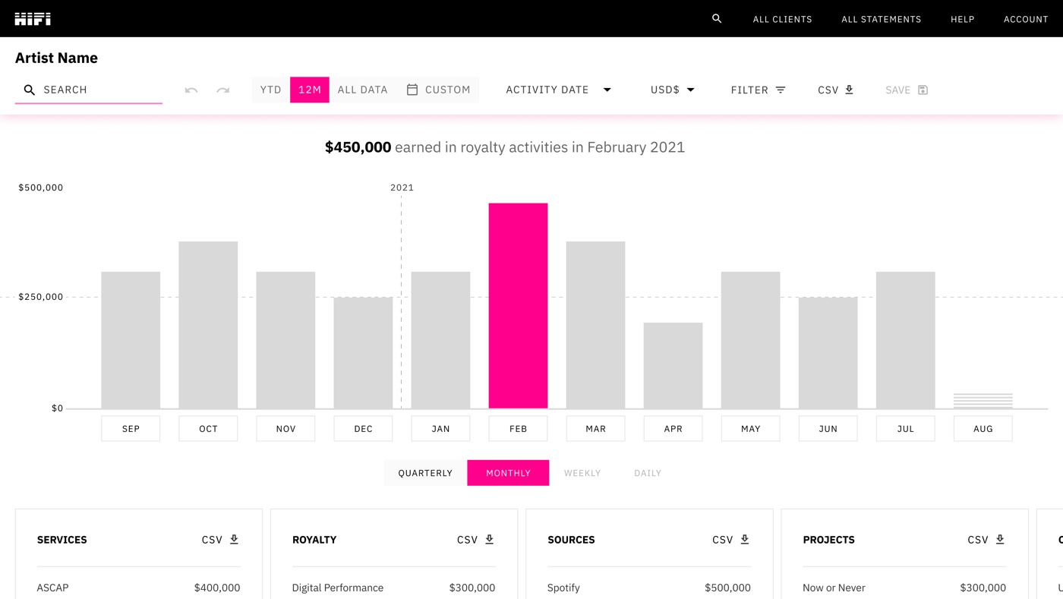
Task: Download the main report CSV
Action: click(836, 90)
